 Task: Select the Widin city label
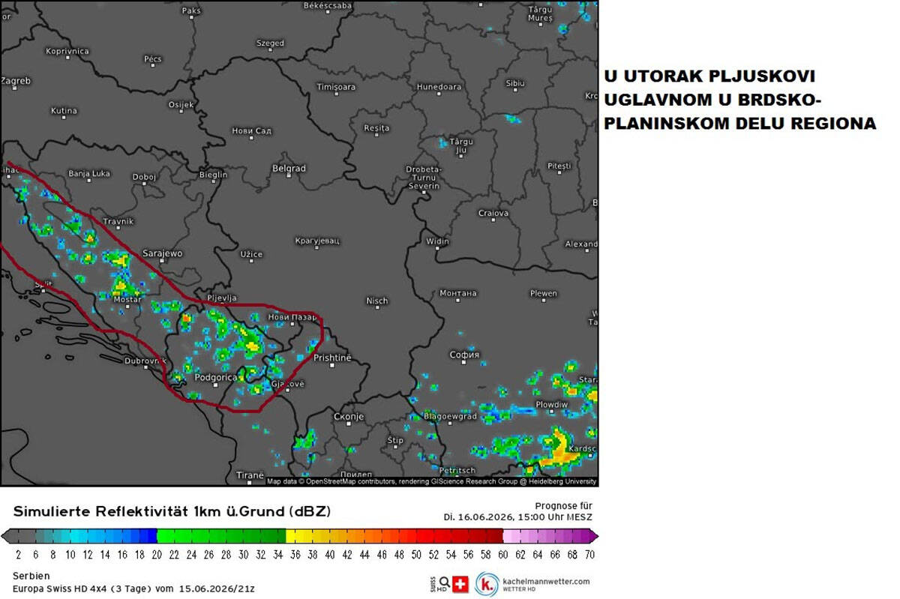[437, 241]
